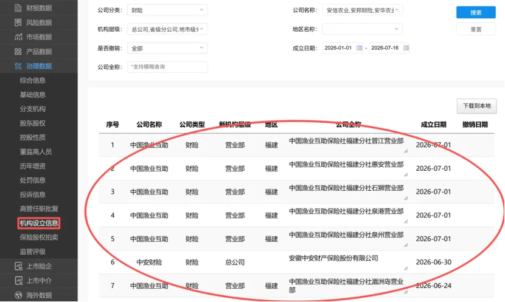Select 机构设立信息 submenu item
Image resolution: width=505 pixels, height=302 pixels.
(39, 223)
